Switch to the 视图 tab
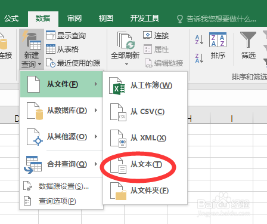Screen dimensions: 267x224 pos(106,19)
